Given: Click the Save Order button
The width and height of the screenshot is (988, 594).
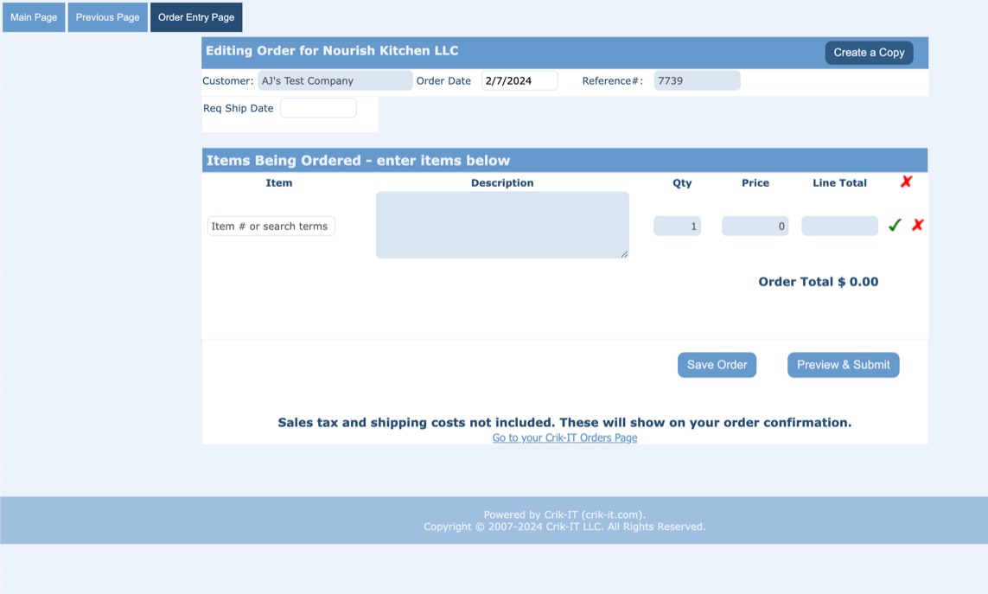Looking at the screenshot, I should [717, 365].
